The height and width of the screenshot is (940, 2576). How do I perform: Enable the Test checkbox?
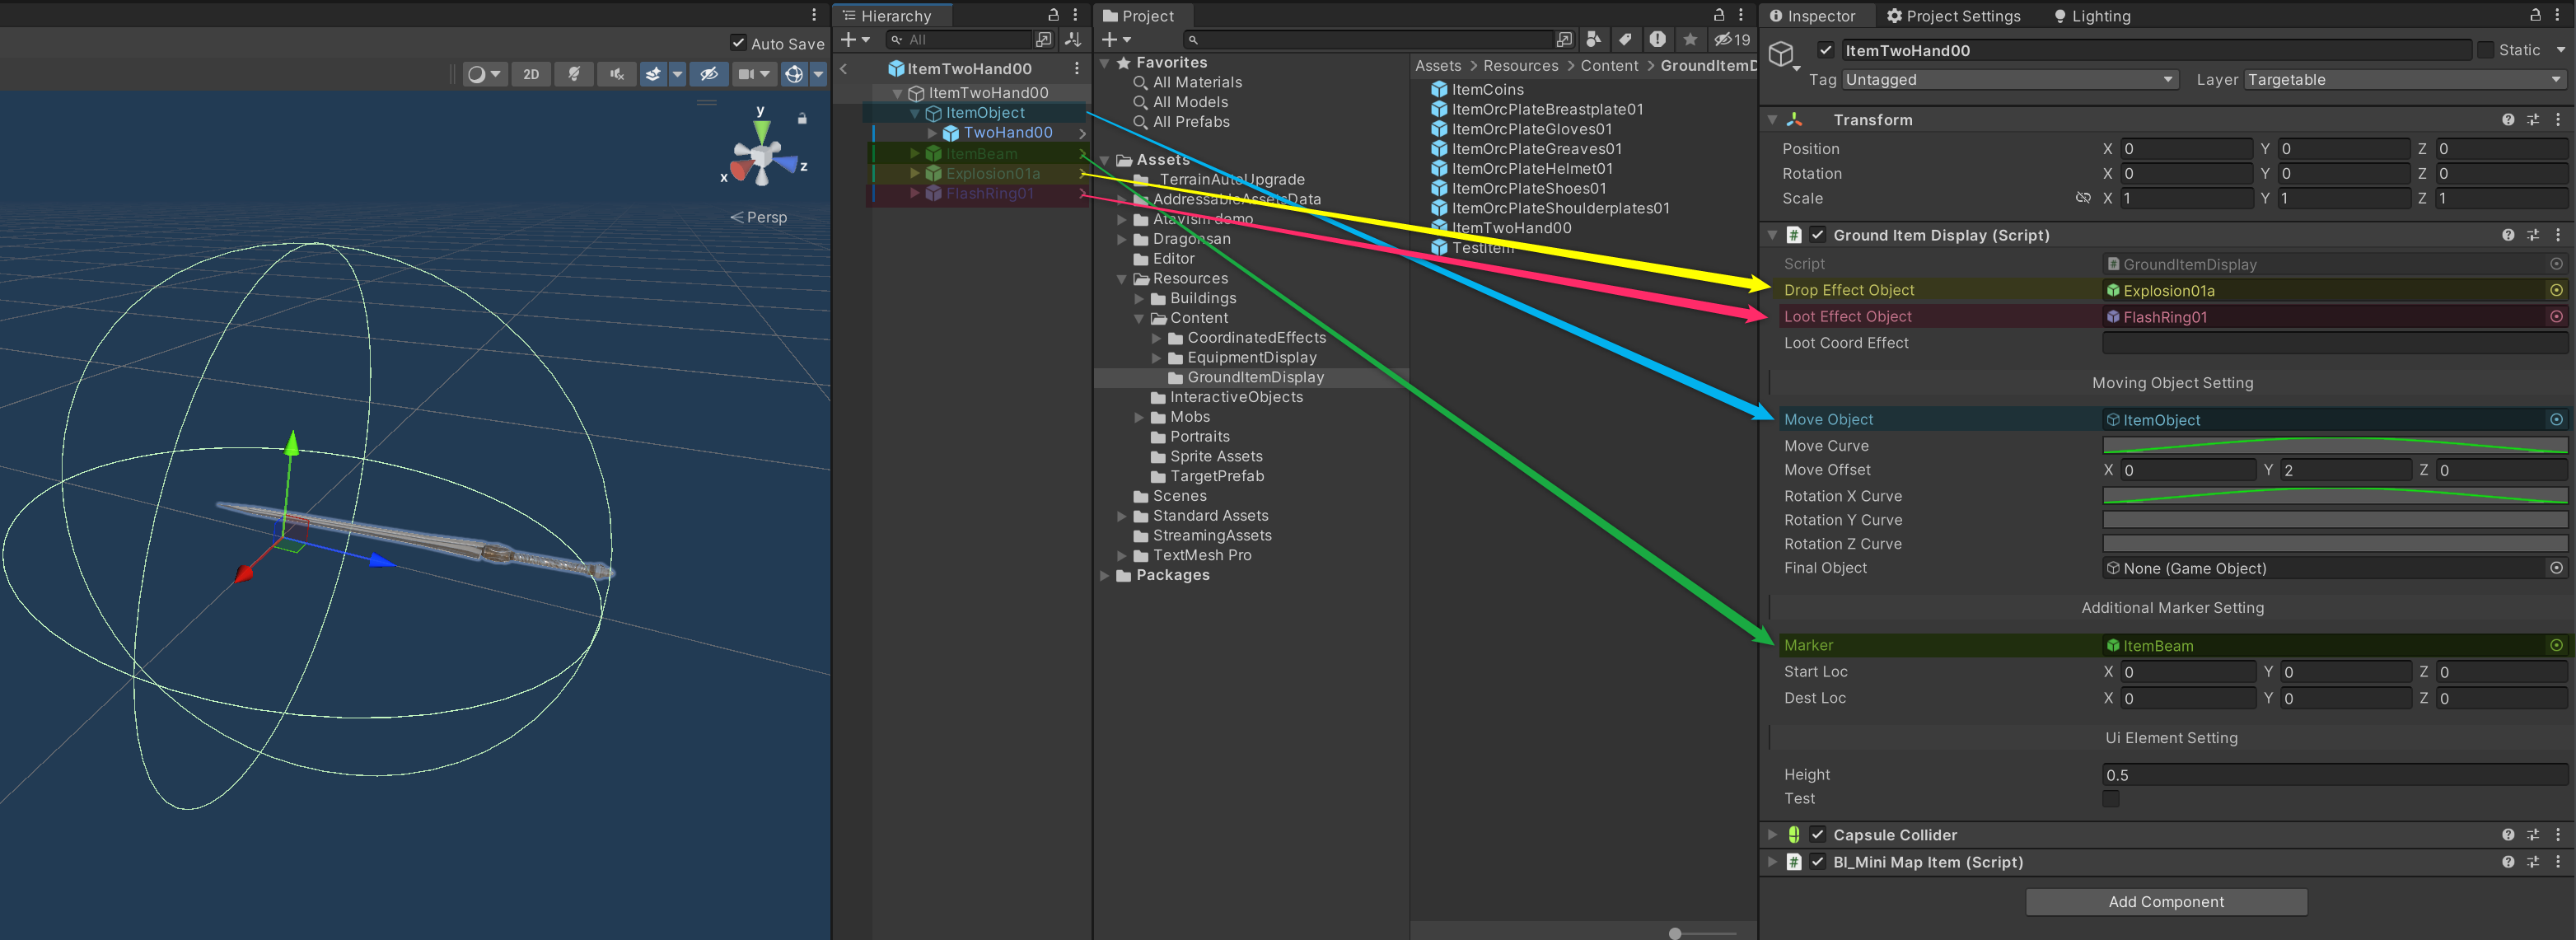pyautogui.click(x=2110, y=798)
